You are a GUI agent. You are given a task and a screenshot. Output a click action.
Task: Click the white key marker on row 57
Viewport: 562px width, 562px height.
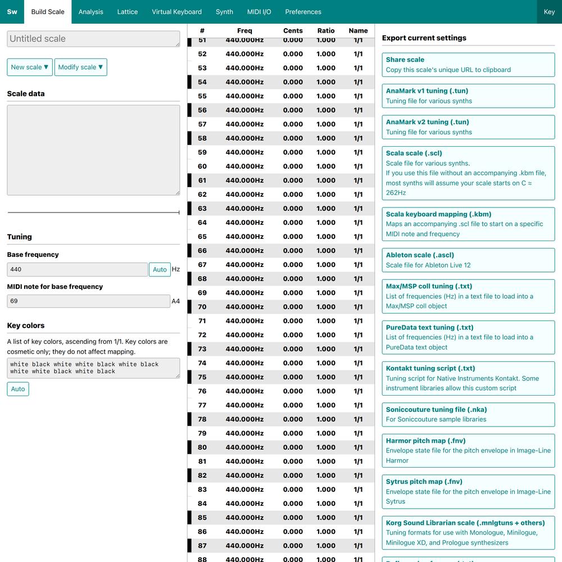click(189, 124)
